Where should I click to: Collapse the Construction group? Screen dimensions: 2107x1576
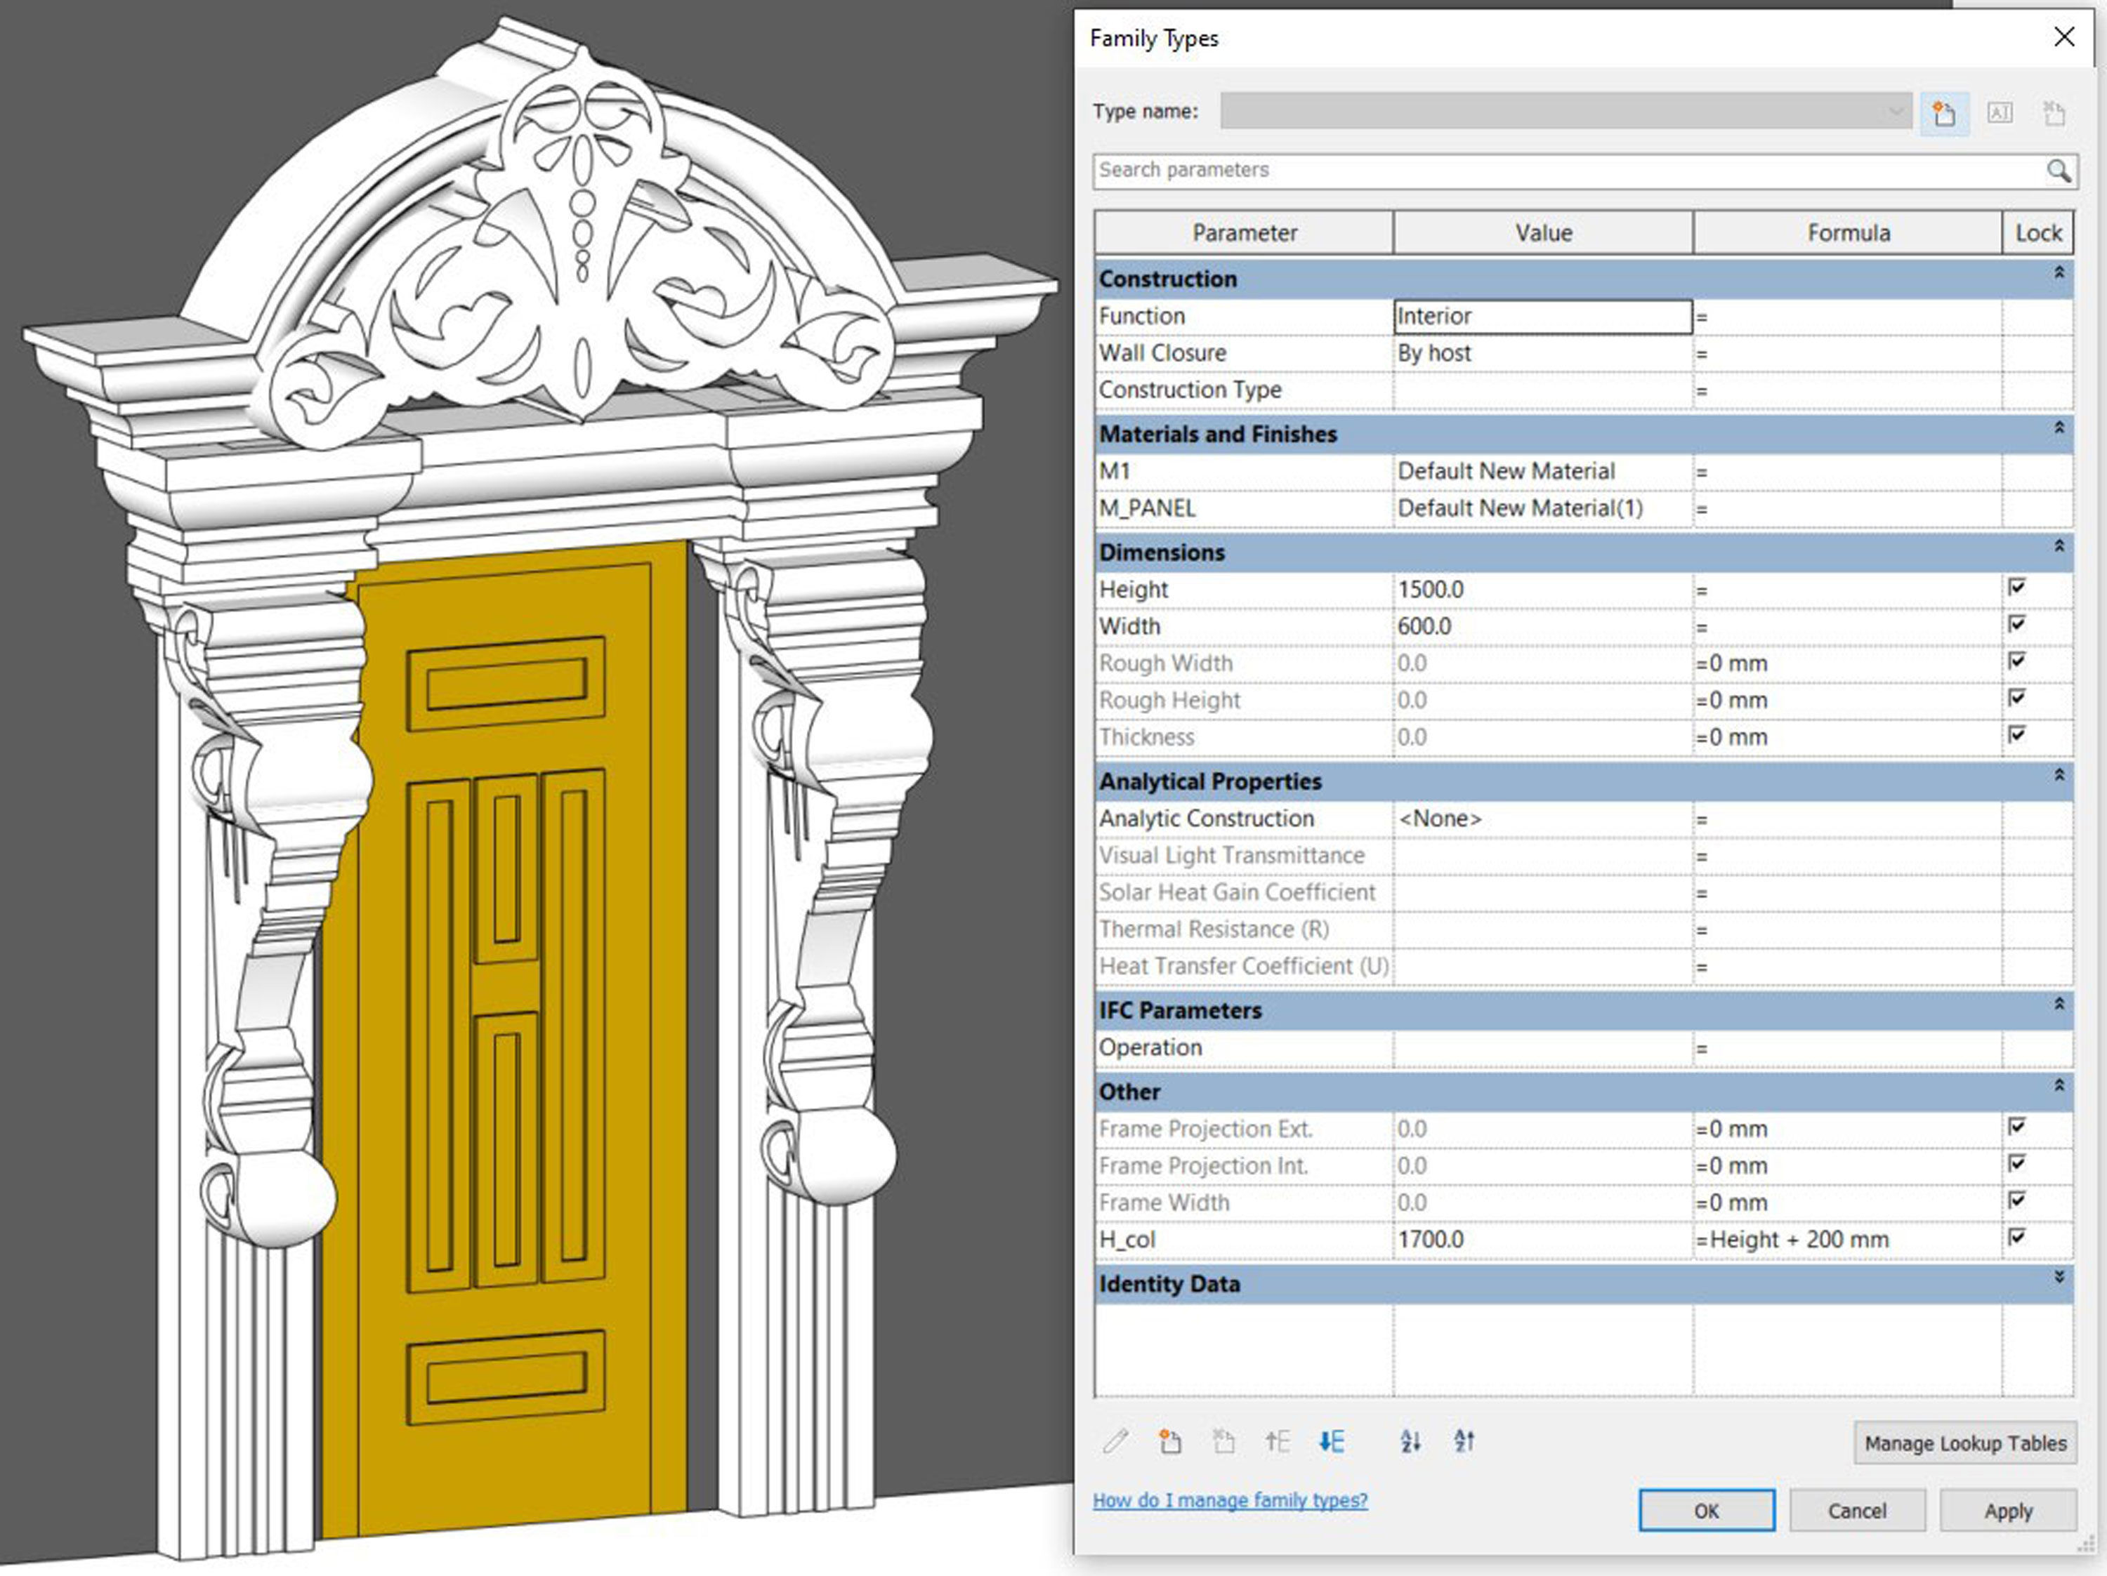2059,273
